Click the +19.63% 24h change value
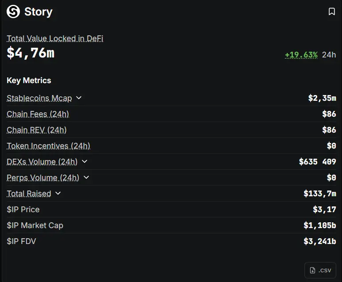342x282 pixels. click(x=301, y=55)
